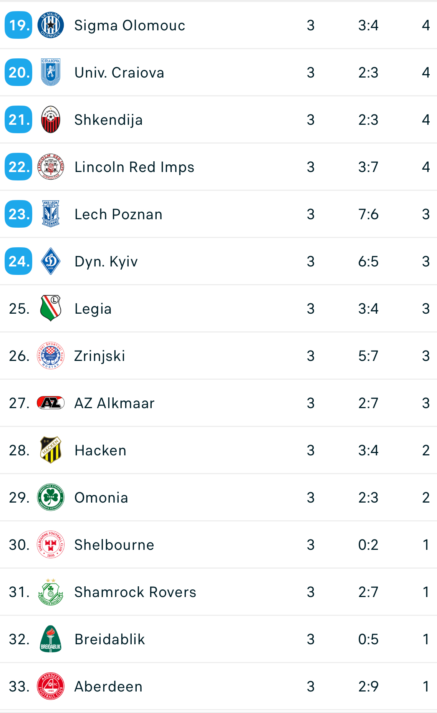This screenshot has width=437, height=713.
Task: Open the Zrinjski team name link
Action: point(99,356)
